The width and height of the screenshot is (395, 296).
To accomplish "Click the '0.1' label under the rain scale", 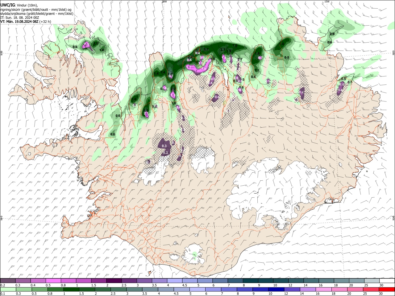I will coord(2,294).
